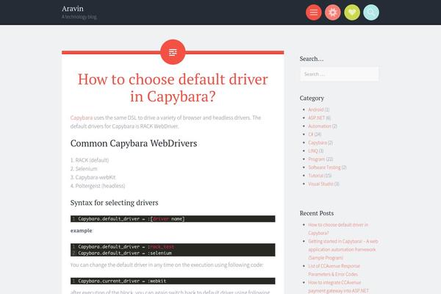This screenshot has height=294, width=441.
Task: Open recent post 'Getting started in Capybara'
Action: 343,249
